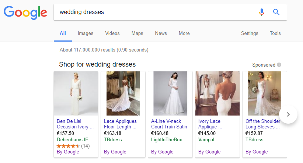Screen dimensions: 303x163
Task: Click the €160.48 price
Action: [160, 133]
